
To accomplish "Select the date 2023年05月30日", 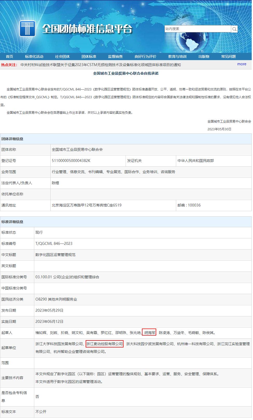I will 219,129.
